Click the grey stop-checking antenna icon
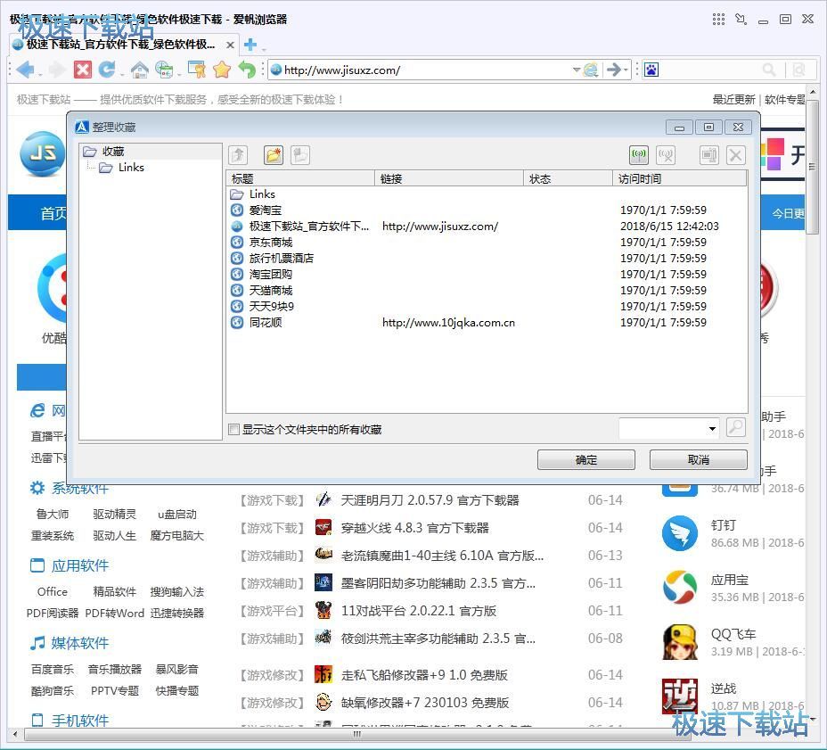This screenshot has width=827, height=750. [x=666, y=155]
